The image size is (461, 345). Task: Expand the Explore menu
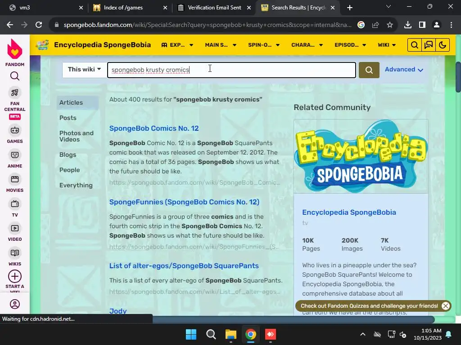tap(177, 45)
